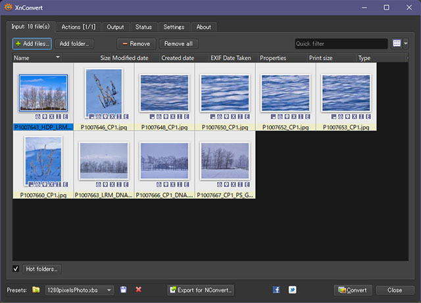Click the XnConvert app logo in the title bar
The height and width of the screenshot is (303, 421).
9,7
